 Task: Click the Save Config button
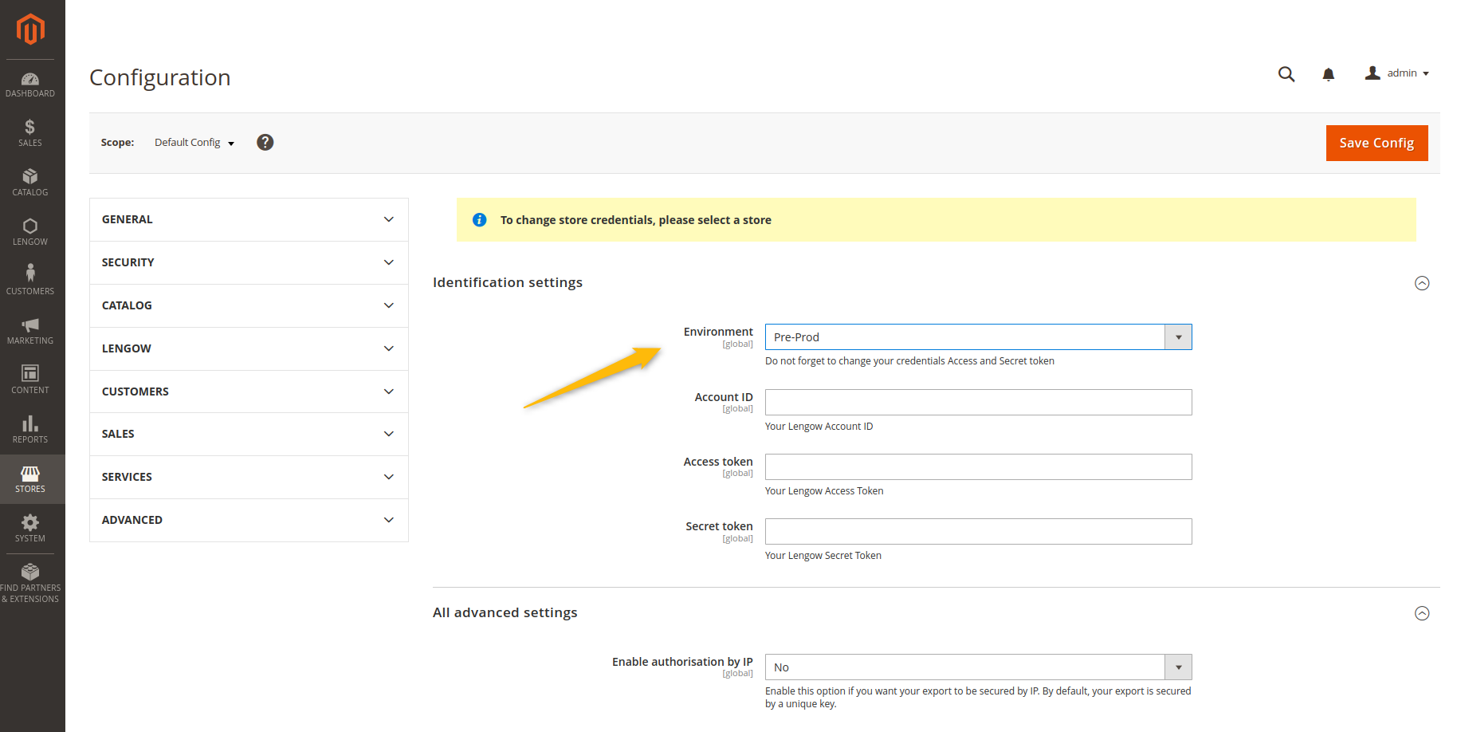coord(1376,143)
